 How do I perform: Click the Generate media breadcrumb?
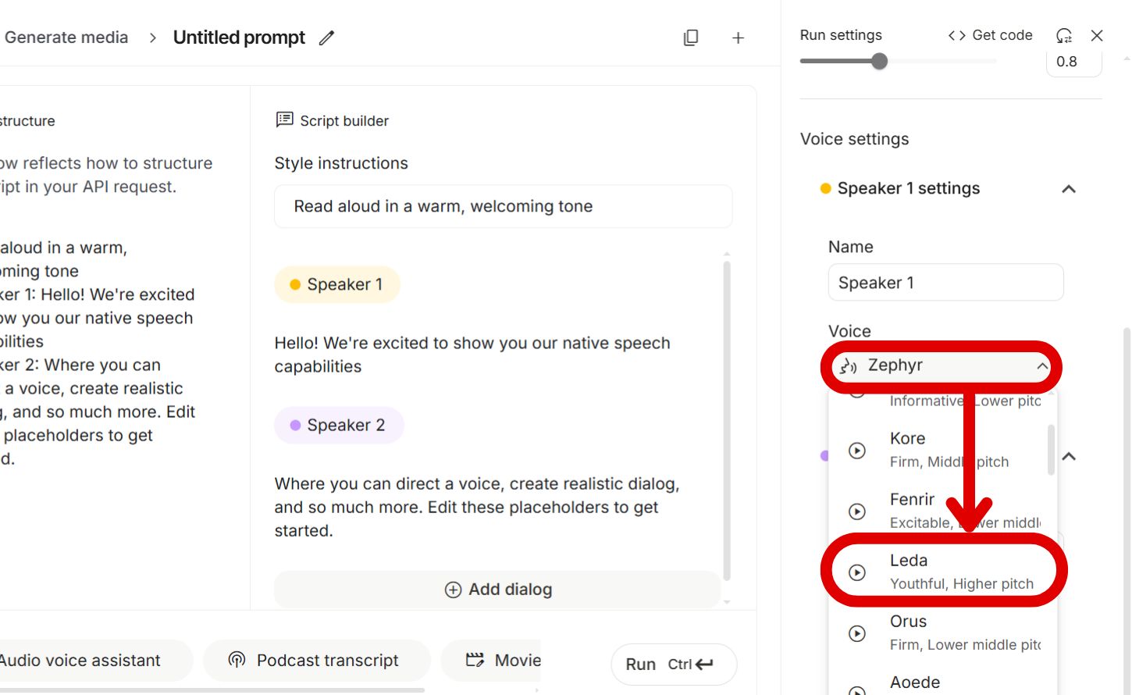[66, 37]
